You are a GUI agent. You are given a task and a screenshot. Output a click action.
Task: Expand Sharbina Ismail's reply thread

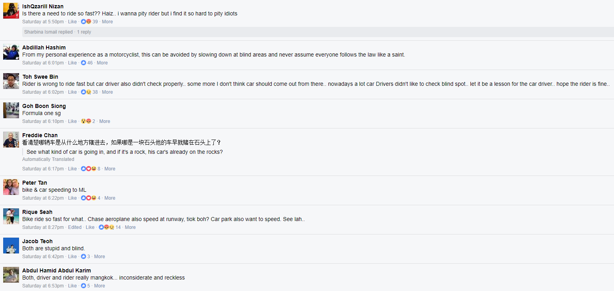[58, 32]
